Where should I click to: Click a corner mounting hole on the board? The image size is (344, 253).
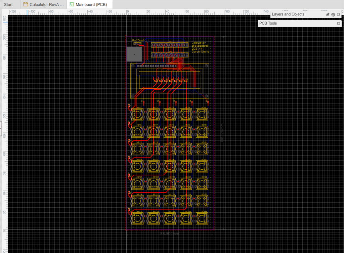[133, 66]
